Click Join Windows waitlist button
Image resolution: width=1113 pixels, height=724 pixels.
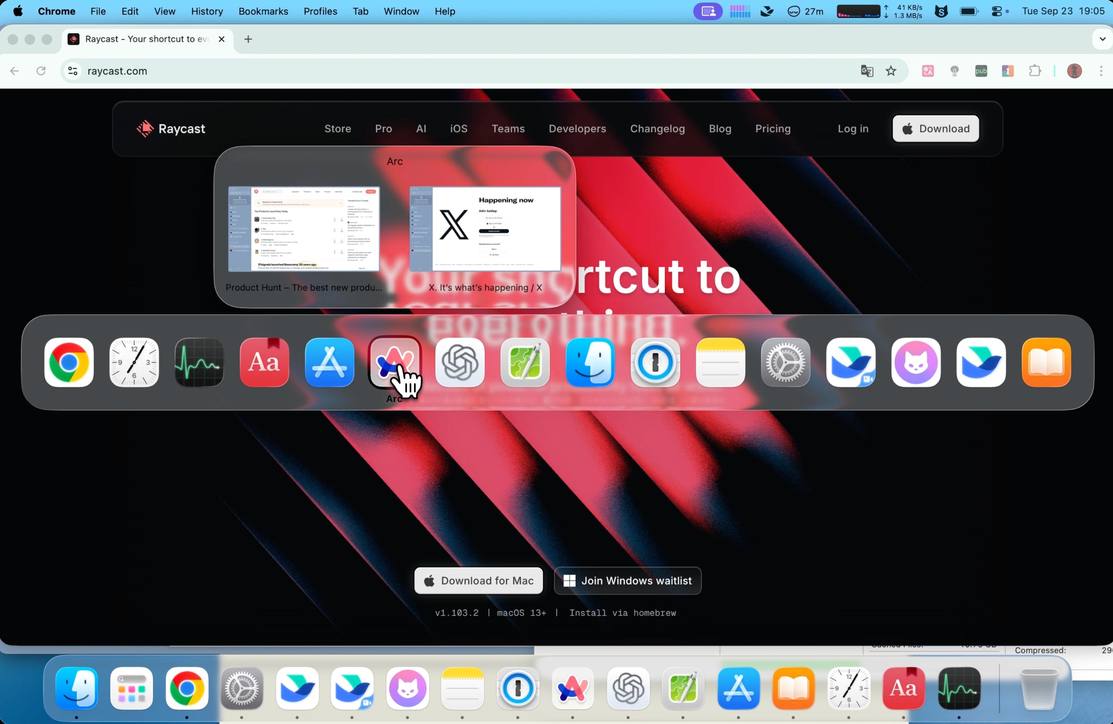(x=627, y=581)
